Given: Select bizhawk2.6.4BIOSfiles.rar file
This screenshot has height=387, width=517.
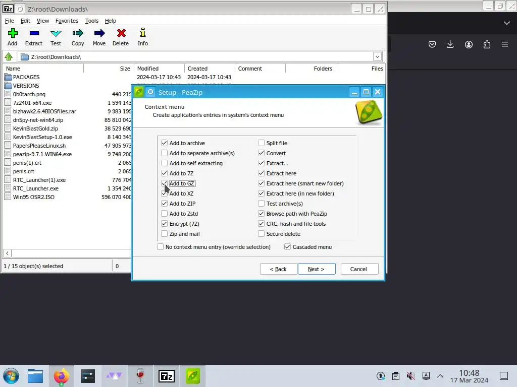Looking at the screenshot, I should 44,111.
